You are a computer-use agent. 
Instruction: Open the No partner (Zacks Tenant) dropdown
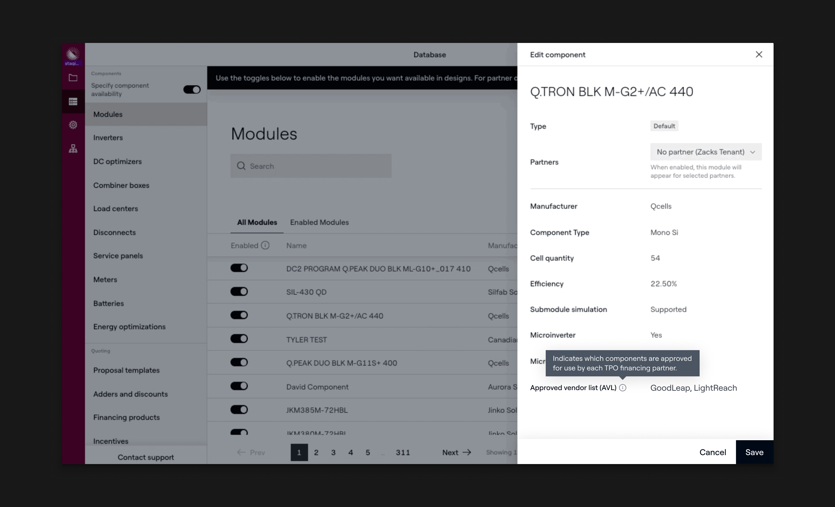706,152
